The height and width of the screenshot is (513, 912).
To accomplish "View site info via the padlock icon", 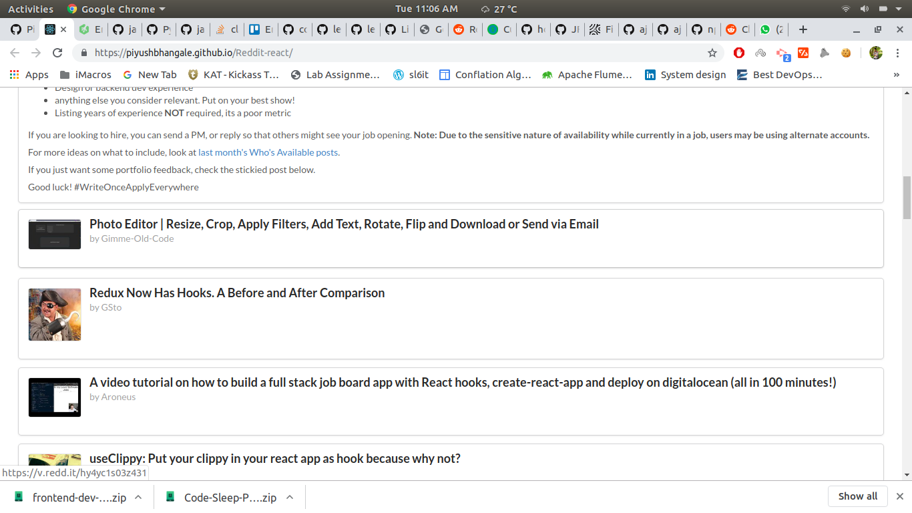I will tap(84, 53).
